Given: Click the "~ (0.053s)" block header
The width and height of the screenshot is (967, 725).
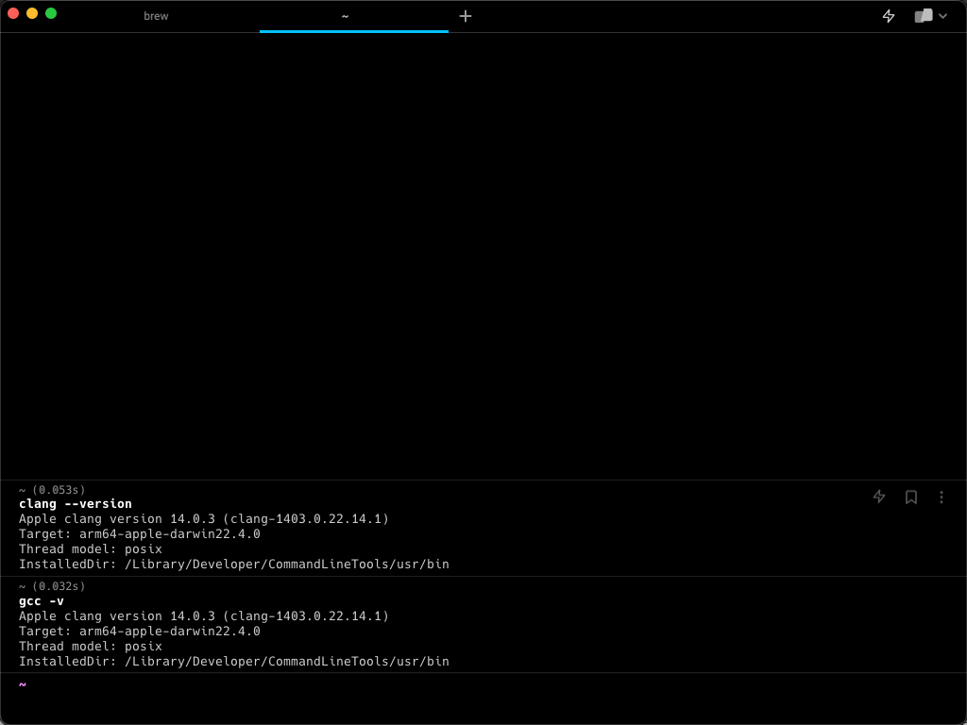Looking at the screenshot, I should coord(52,490).
